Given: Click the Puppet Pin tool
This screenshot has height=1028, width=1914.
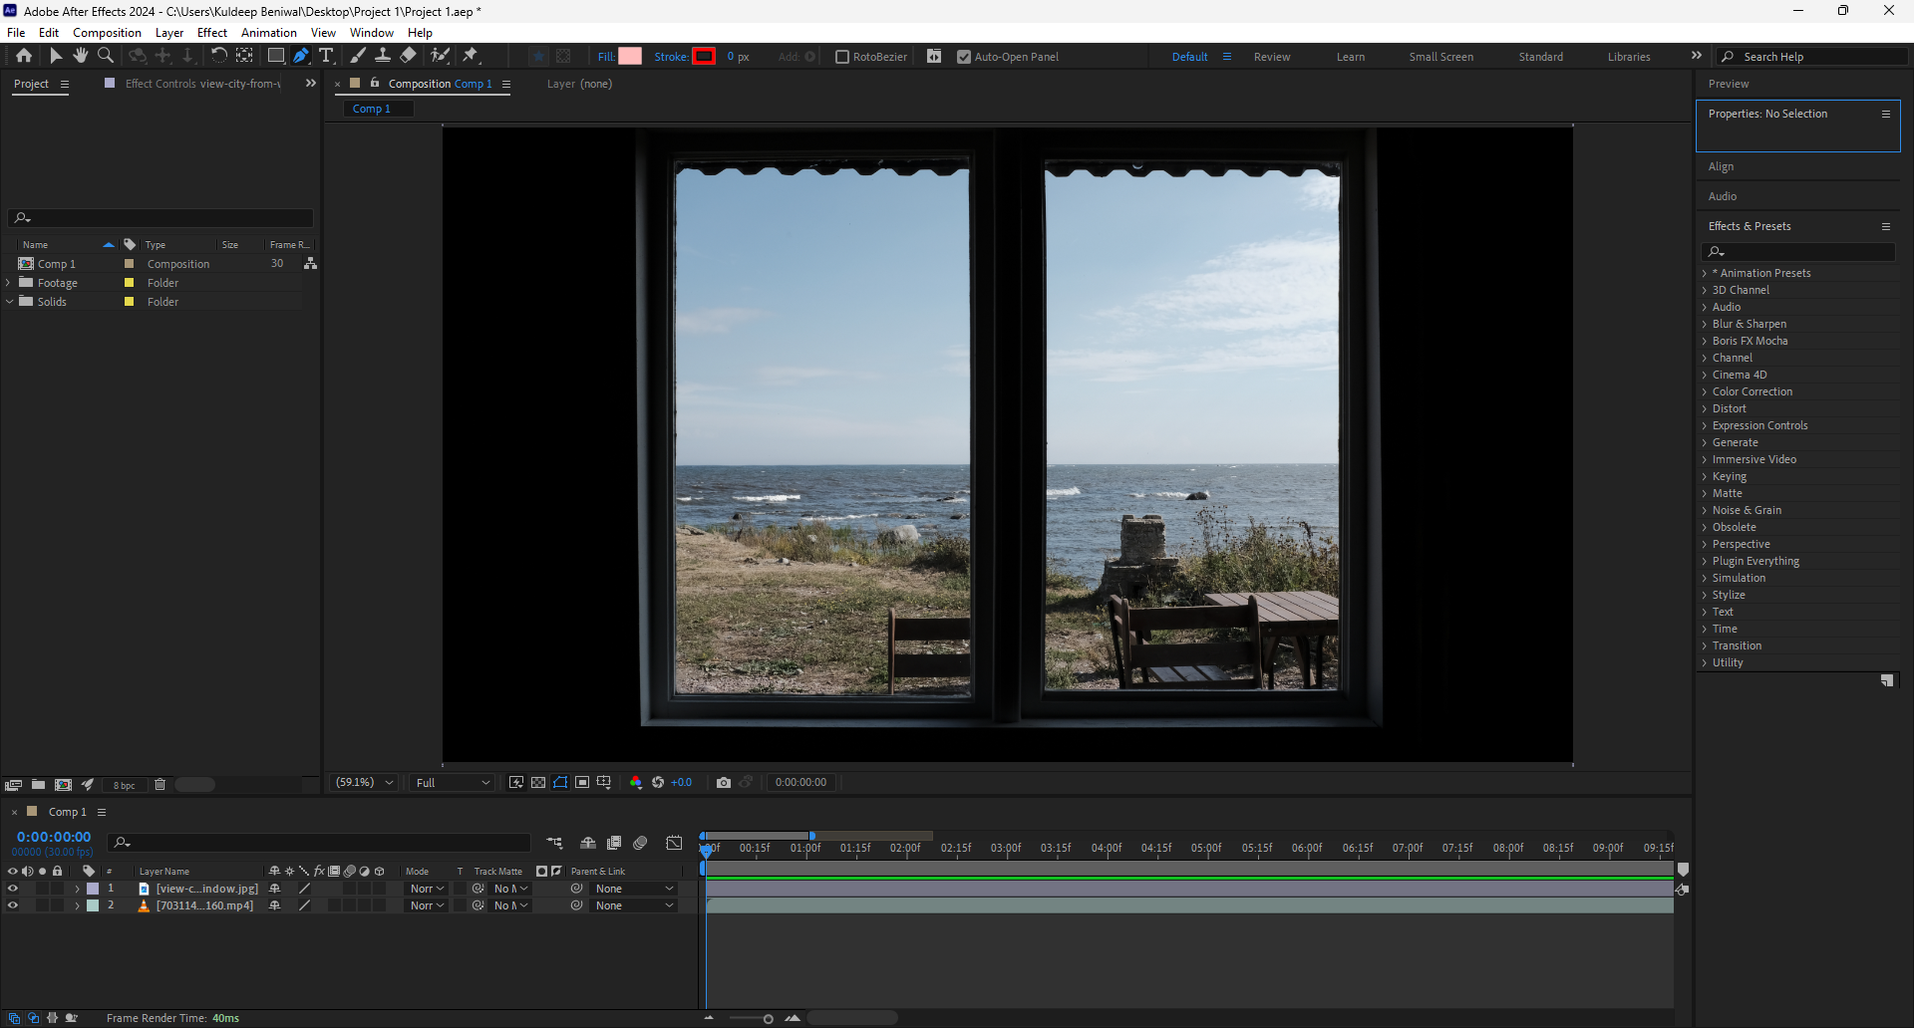Looking at the screenshot, I should 471,56.
